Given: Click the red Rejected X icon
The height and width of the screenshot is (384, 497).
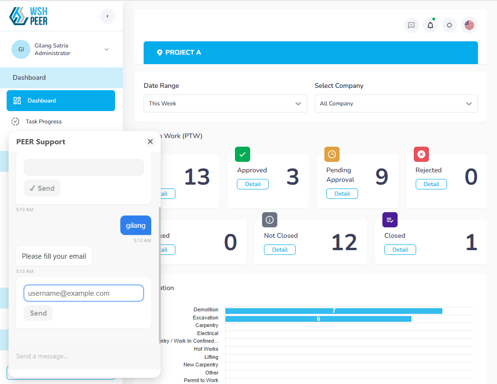Looking at the screenshot, I should pyautogui.click(x=421, y=154).
